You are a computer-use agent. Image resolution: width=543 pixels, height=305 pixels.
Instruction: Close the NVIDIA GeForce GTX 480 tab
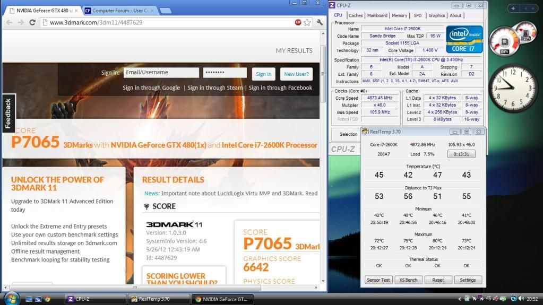click(76, 11)
